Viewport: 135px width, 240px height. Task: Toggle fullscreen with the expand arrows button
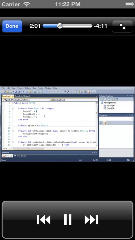(123, 26)
